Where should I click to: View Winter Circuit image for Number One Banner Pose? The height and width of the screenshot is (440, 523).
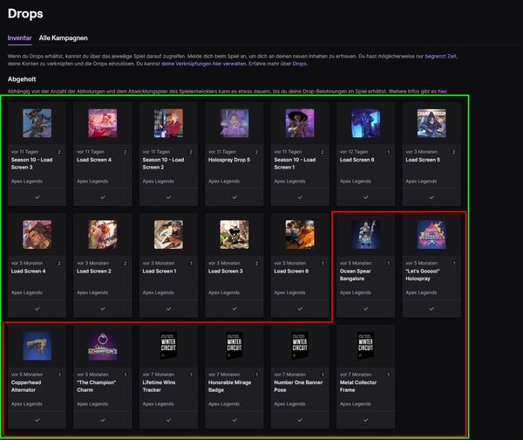tap(300, 346)
